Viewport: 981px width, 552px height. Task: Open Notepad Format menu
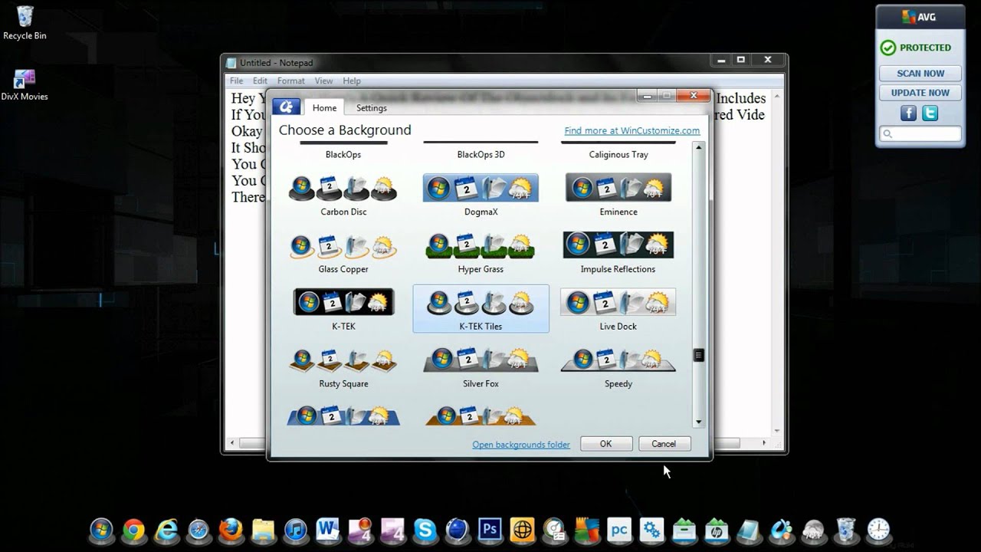[x=291, y=80]
